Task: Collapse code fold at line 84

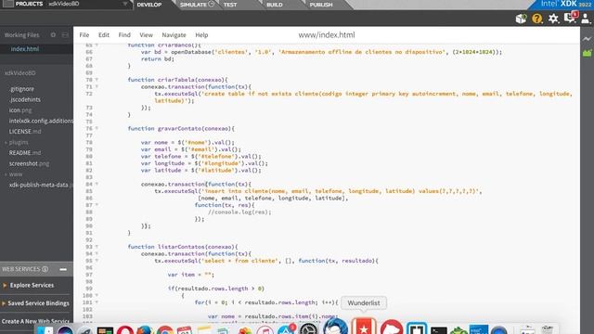Action: 97,184
